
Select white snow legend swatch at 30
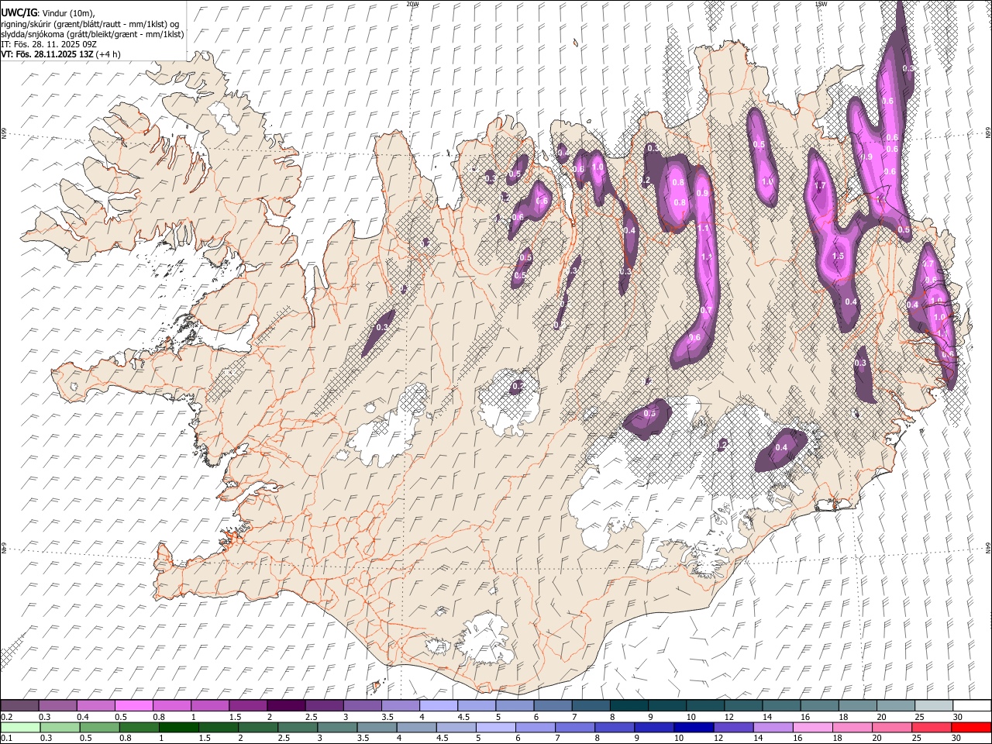972,705
